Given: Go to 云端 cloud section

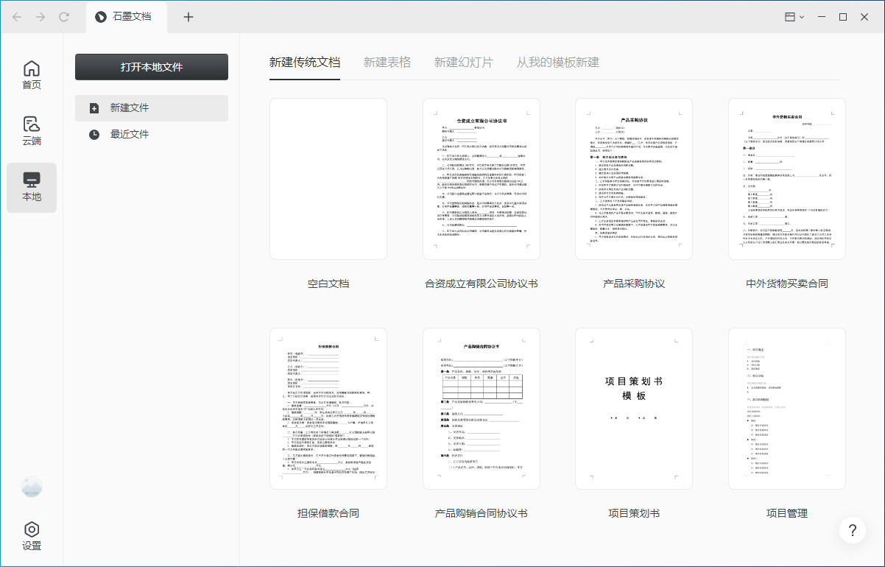Looking at the screenshot, I should [x=32, y=131].
